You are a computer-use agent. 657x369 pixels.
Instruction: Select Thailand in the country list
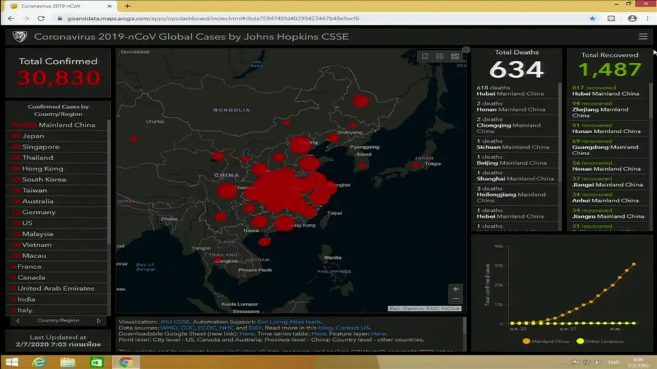click(57, 157)
